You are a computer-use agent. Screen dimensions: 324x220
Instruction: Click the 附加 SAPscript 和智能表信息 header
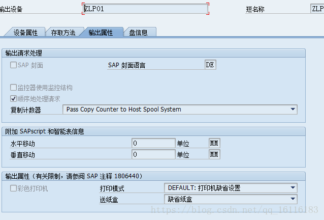tap(153, 131)
